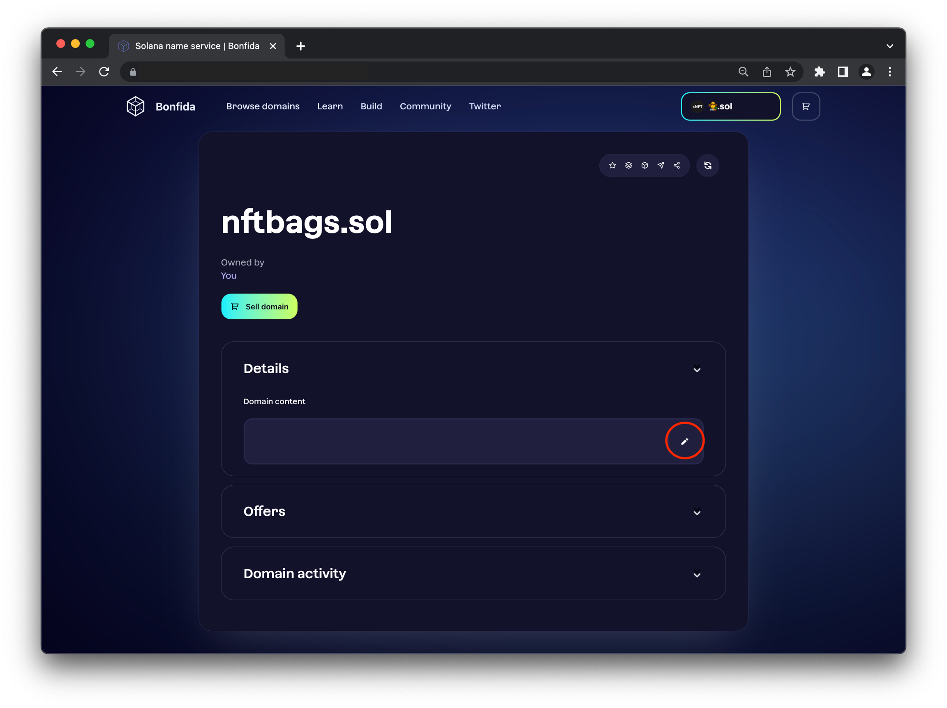Image resolution: width=947 pixels, height=708 pixels.
Task: Go to Community nav item
Action: pos(425,106)
